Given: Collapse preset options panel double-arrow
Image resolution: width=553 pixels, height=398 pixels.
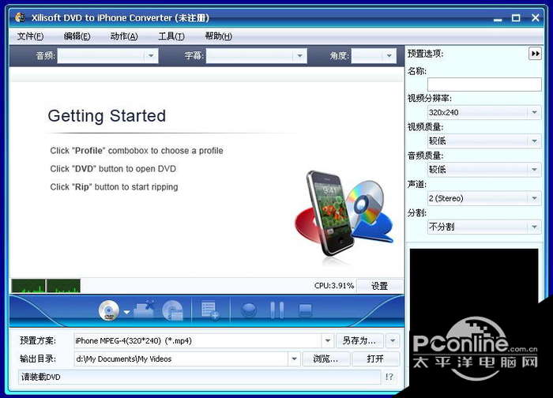Looking at the screenshot, I should (x=535, y=54).
